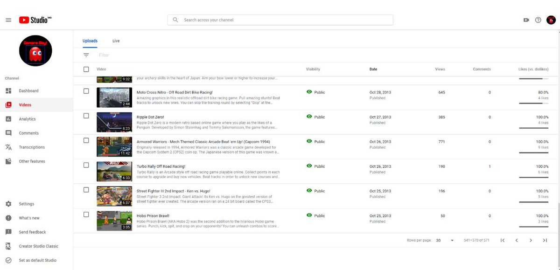Toggle the select-all videos checkbox

86,69
